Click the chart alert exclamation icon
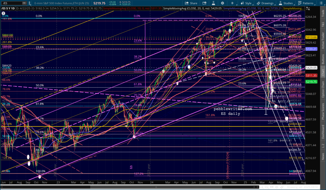326x190 pixels. (3, 13)
